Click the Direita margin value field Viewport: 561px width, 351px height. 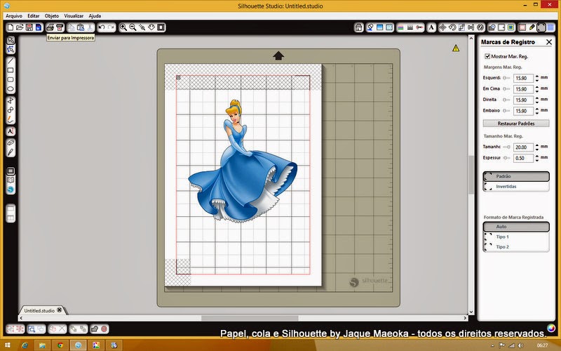coord(523,100)
